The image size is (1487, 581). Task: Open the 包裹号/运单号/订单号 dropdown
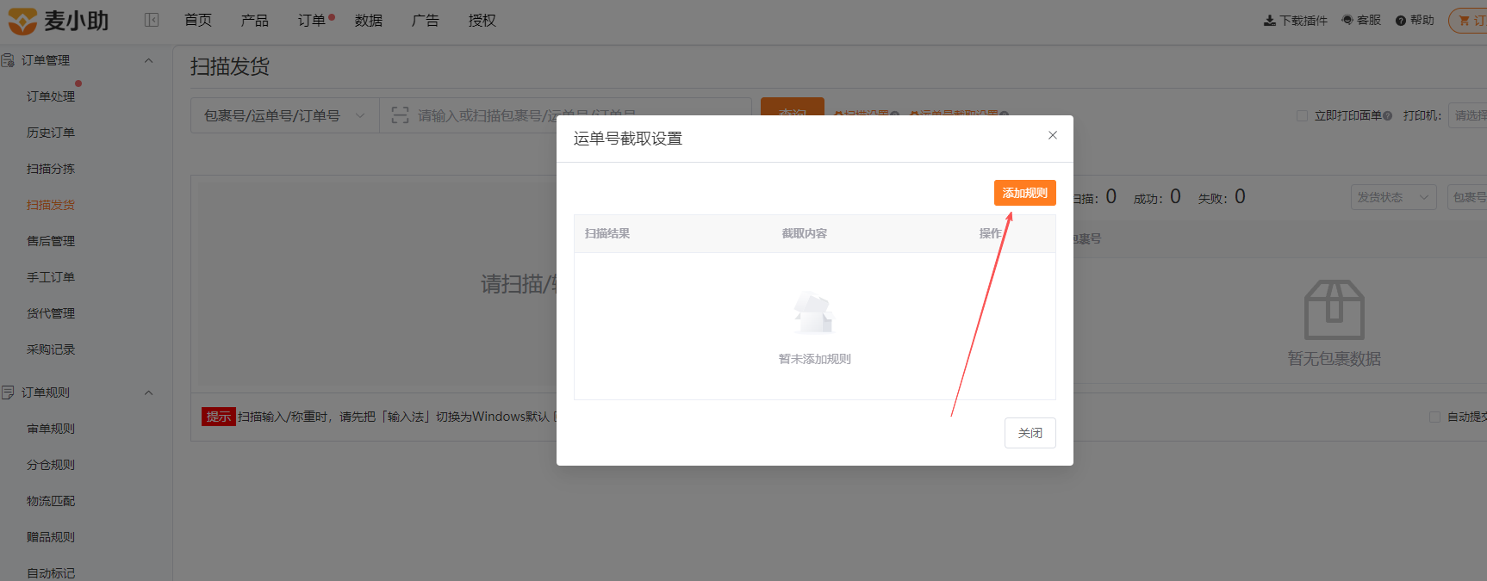(285, 115)
